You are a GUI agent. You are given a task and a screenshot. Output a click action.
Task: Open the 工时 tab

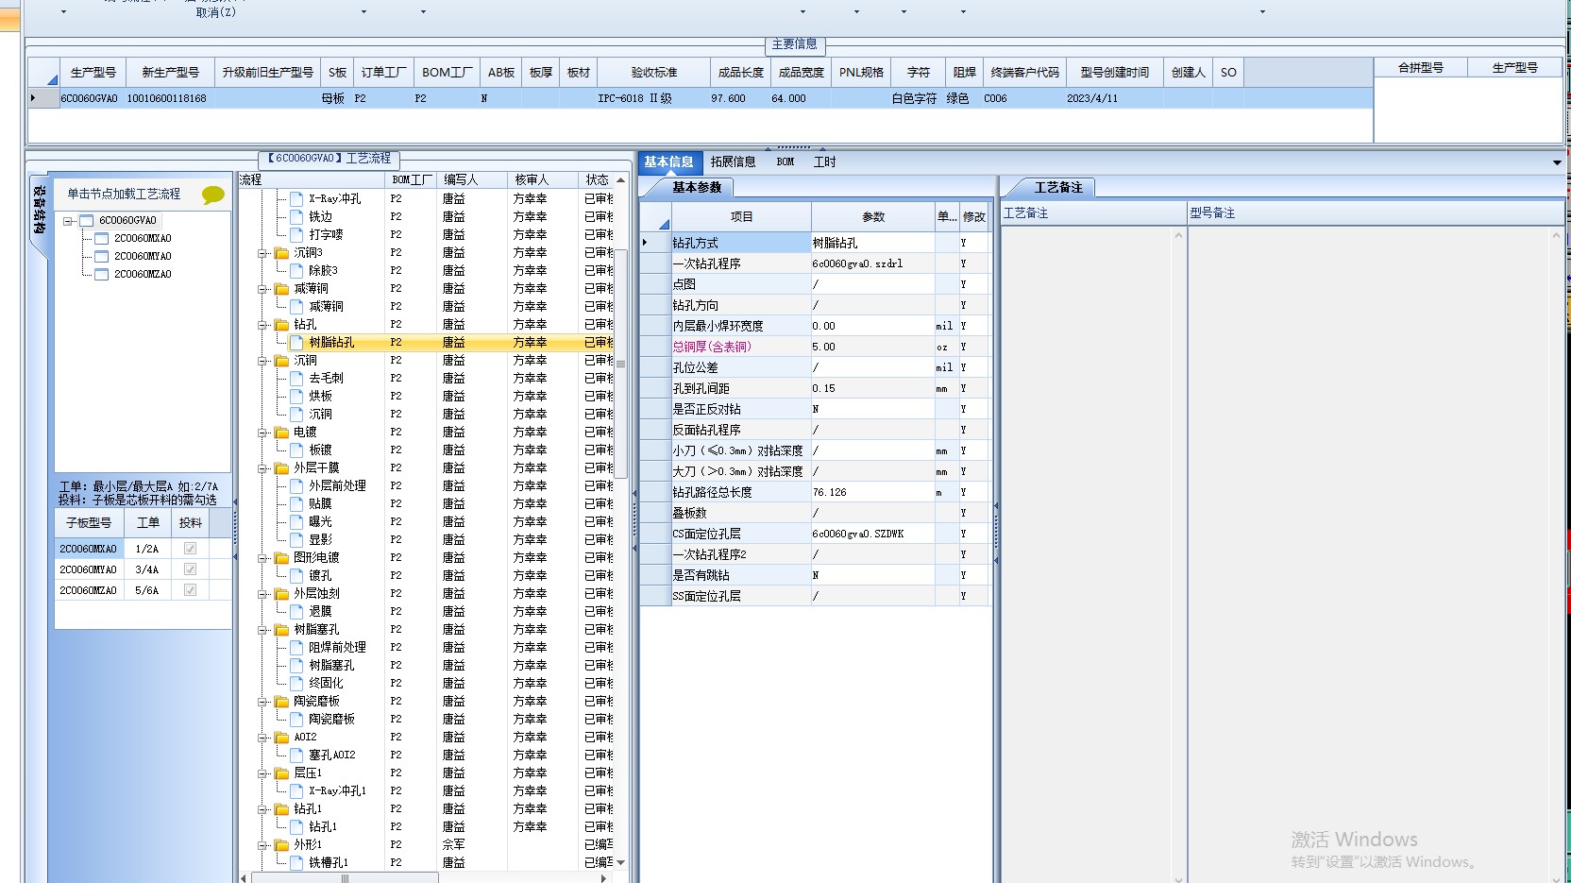coord(825,162)
